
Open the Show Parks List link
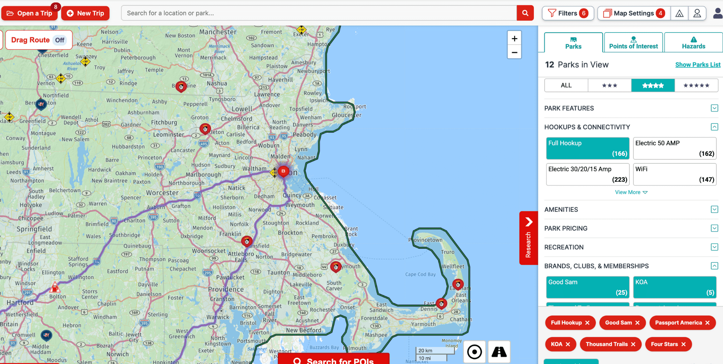[698, 65]
